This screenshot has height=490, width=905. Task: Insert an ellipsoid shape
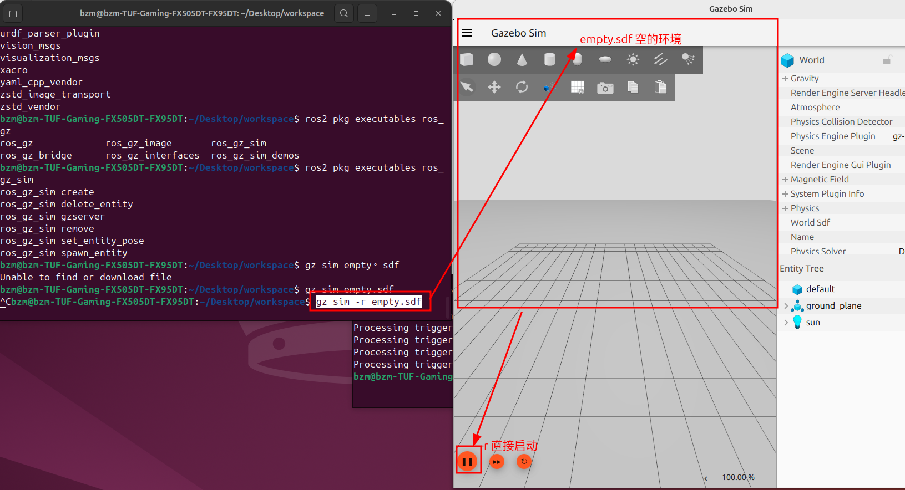coord(605,59)
